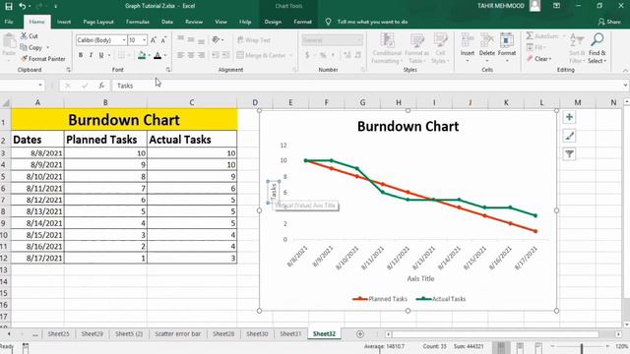Select the Burndown Chart chart title
The image size is (630, 354).
[408, 127]
